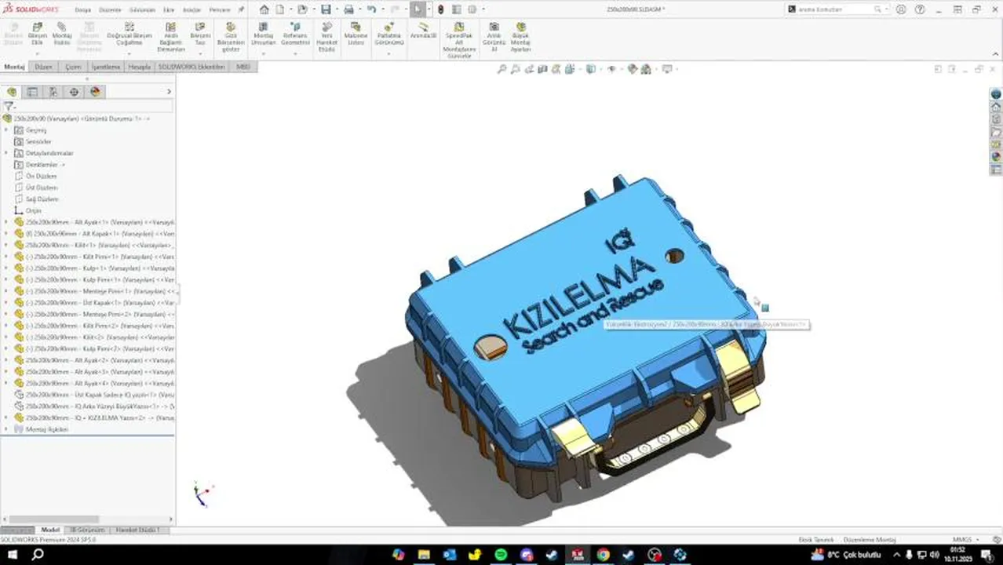1003x565 pixels.
Task: Open Büyük Montaj Ayarları
Action: pos(520,37)
